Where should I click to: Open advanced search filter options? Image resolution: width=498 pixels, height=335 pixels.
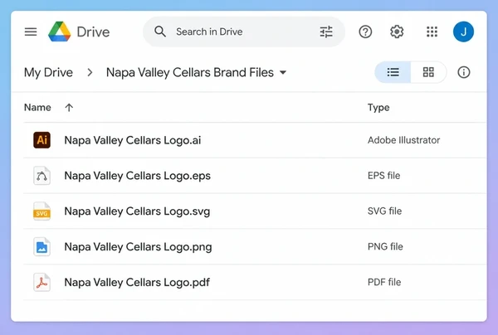point(326,32)
